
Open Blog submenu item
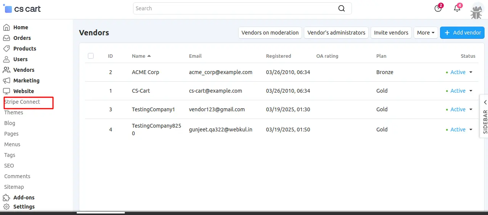click(x=10, y=123)
